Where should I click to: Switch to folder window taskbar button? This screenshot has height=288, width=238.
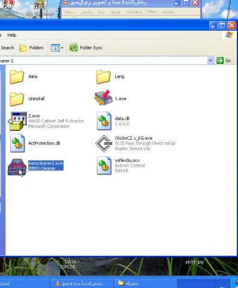point(145,283)
